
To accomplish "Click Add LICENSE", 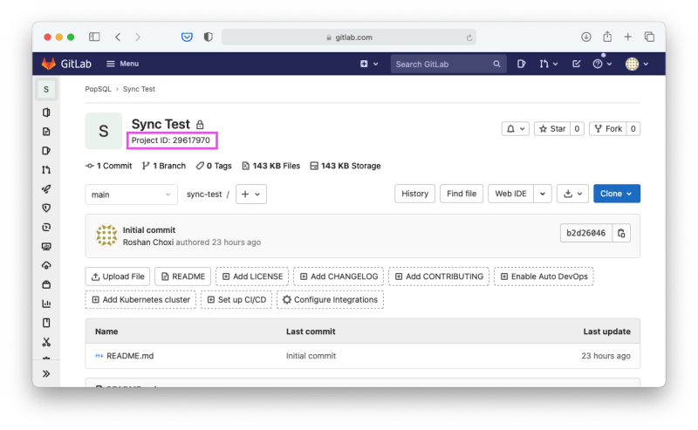I will [x=252, y=276].
